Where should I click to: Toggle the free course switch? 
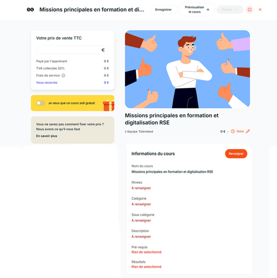pos(41,103)
